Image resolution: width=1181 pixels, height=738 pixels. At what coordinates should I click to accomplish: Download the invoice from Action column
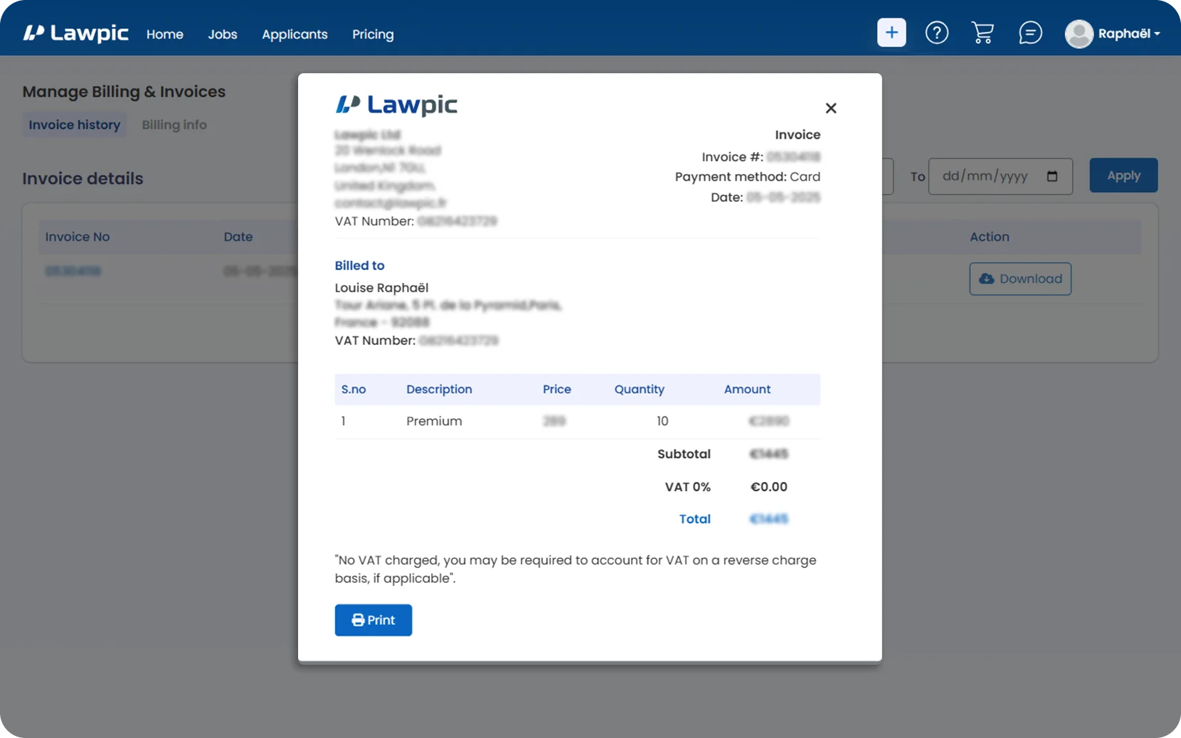tap(1020, 279)
